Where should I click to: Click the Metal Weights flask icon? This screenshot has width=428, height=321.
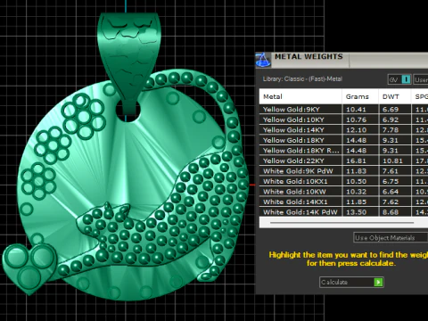tap(263, 60)
